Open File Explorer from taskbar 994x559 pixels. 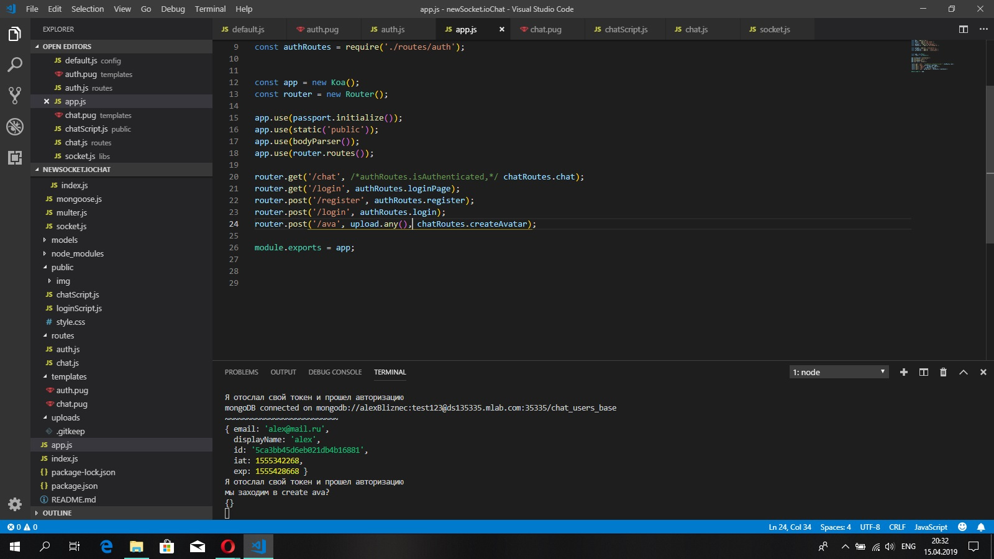[136, 547]
